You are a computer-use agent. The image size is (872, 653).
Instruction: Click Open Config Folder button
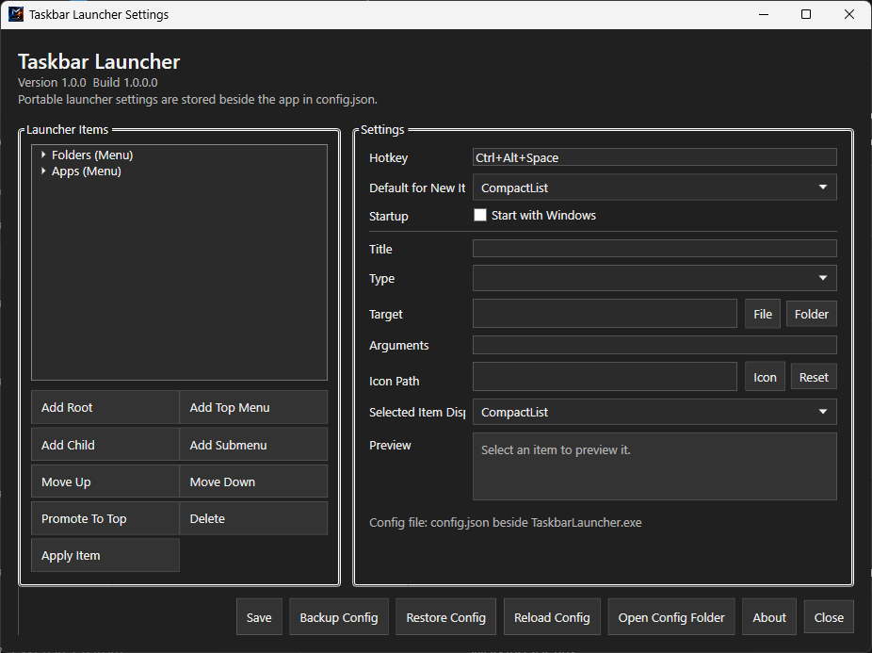click(x=671, y=617)
